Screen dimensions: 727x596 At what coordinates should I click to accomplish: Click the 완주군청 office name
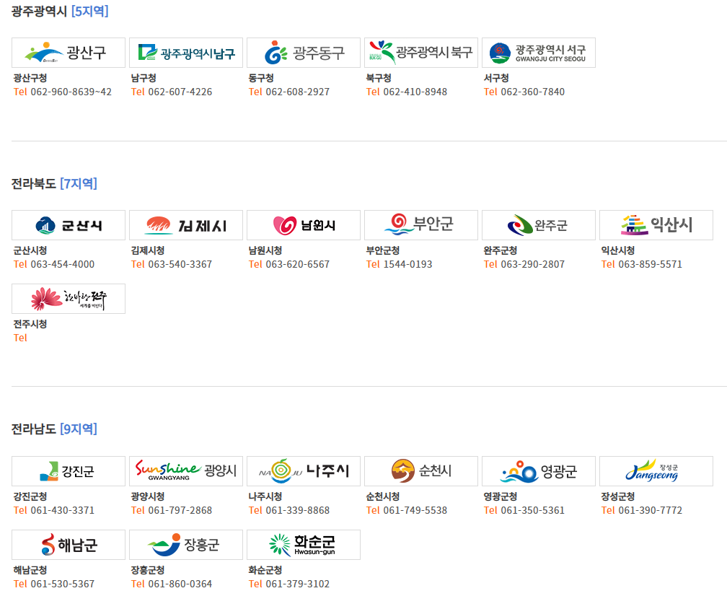coord(501,250)
